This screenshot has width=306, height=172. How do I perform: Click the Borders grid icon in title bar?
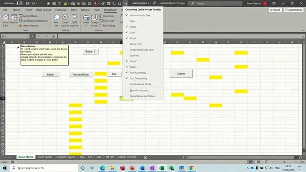click(48, 3)
